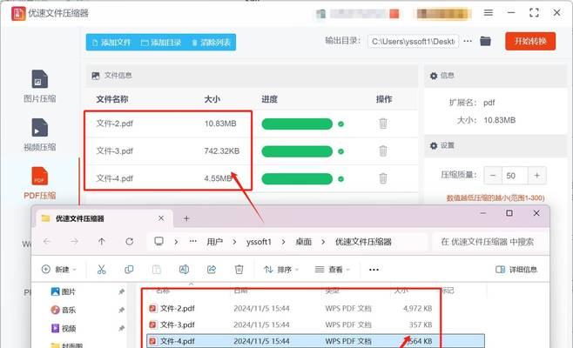Click the Copy icon in Explorer toolbar

[129, 270]
